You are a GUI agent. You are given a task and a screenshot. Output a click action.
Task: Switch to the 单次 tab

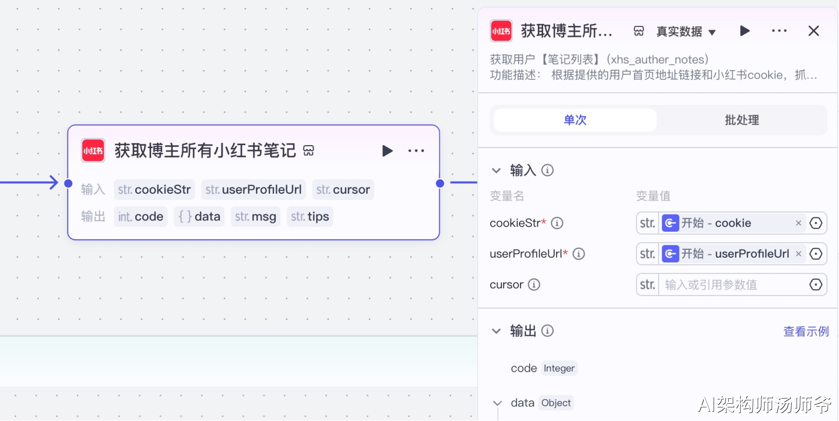[575, 120]
